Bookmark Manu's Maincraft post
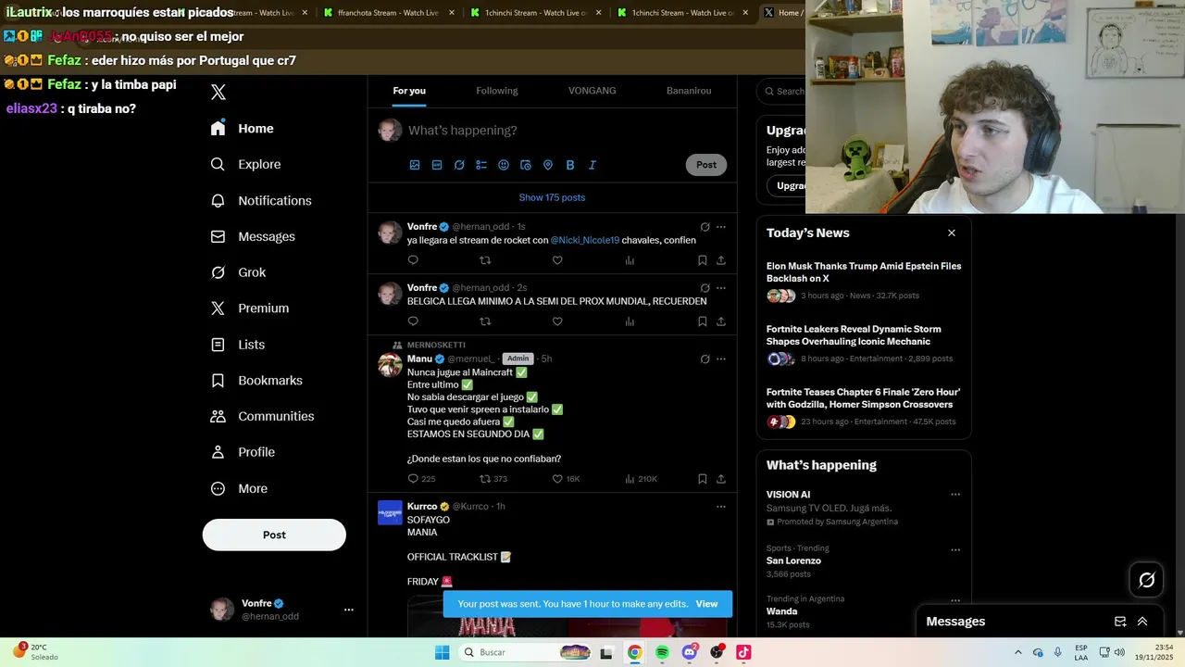1185x667 pixels. pos(703,479)
